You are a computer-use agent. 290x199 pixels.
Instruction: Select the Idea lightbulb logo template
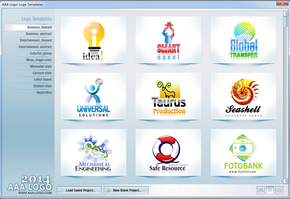click(x=94, y=40)
